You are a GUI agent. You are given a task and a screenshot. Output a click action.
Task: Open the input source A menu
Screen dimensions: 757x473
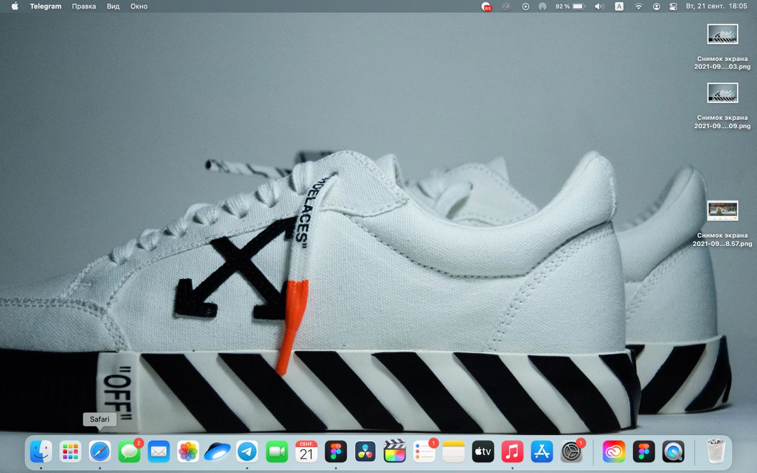point(619,7)
